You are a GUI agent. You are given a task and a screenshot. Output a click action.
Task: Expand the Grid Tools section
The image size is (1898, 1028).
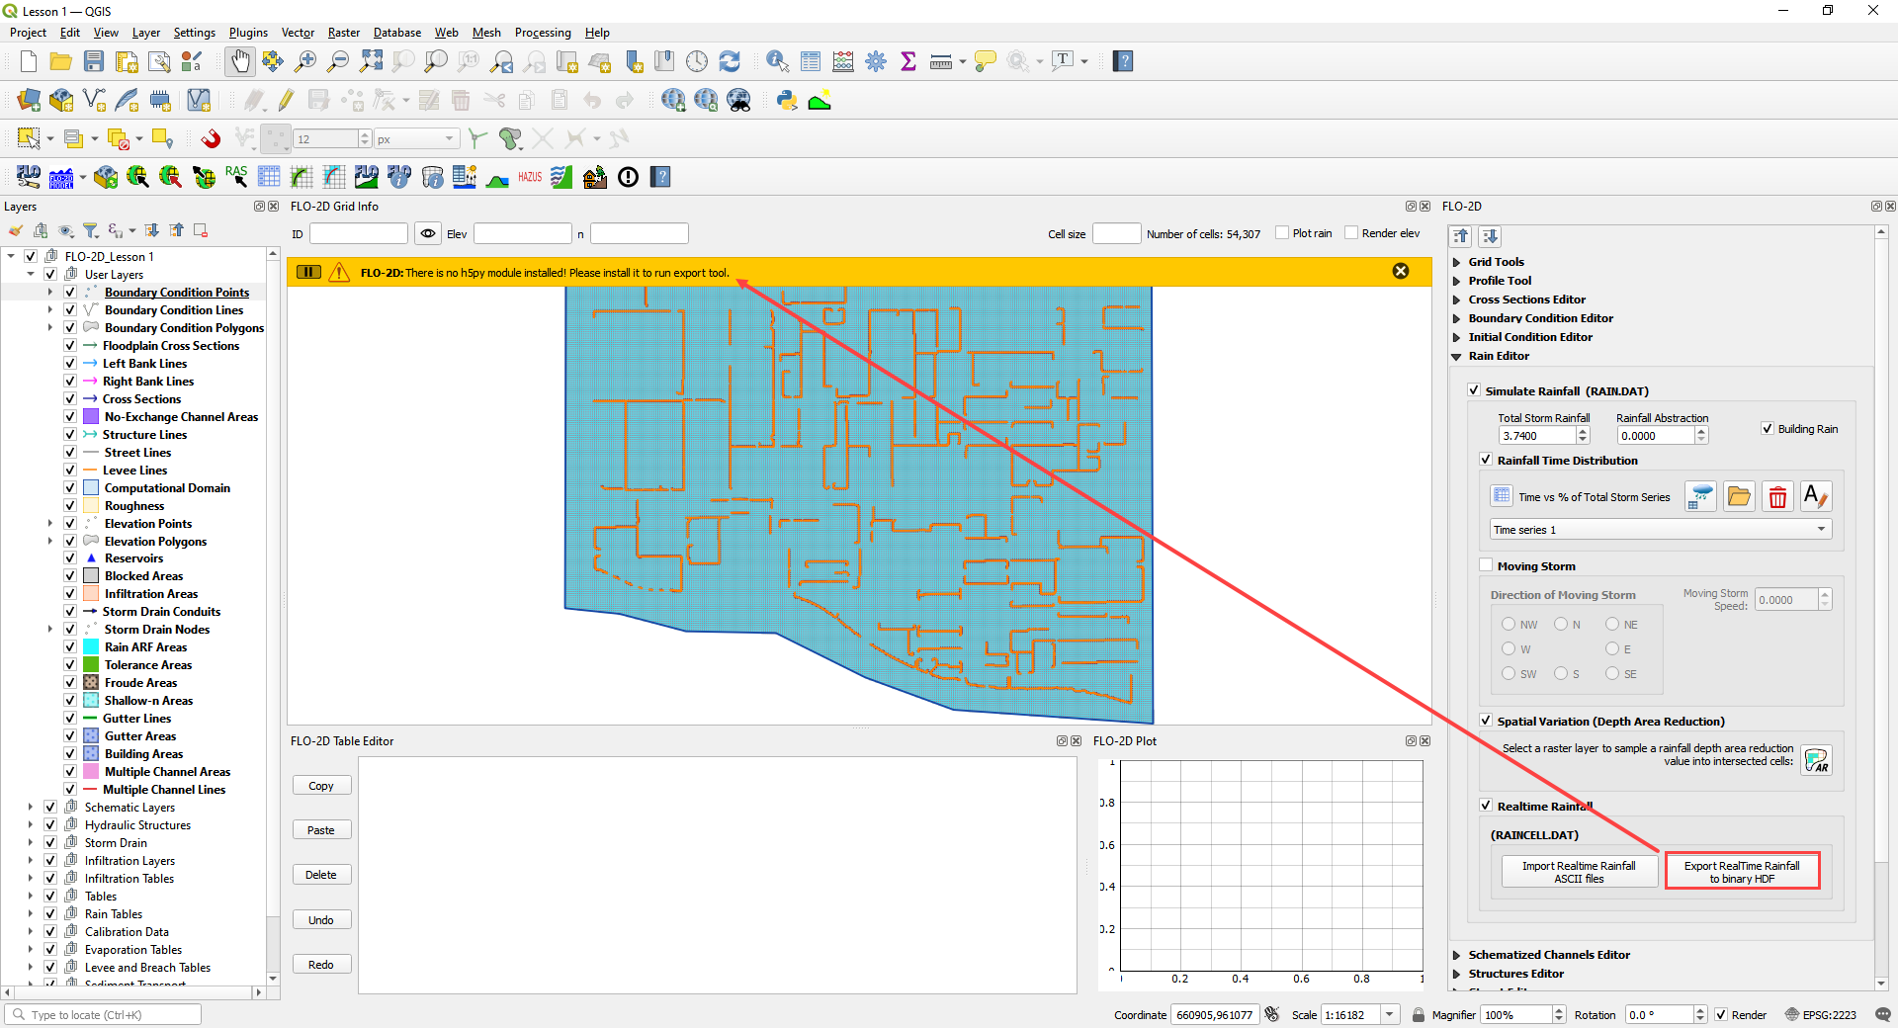pyautogui.click(x=1457, y=261)
